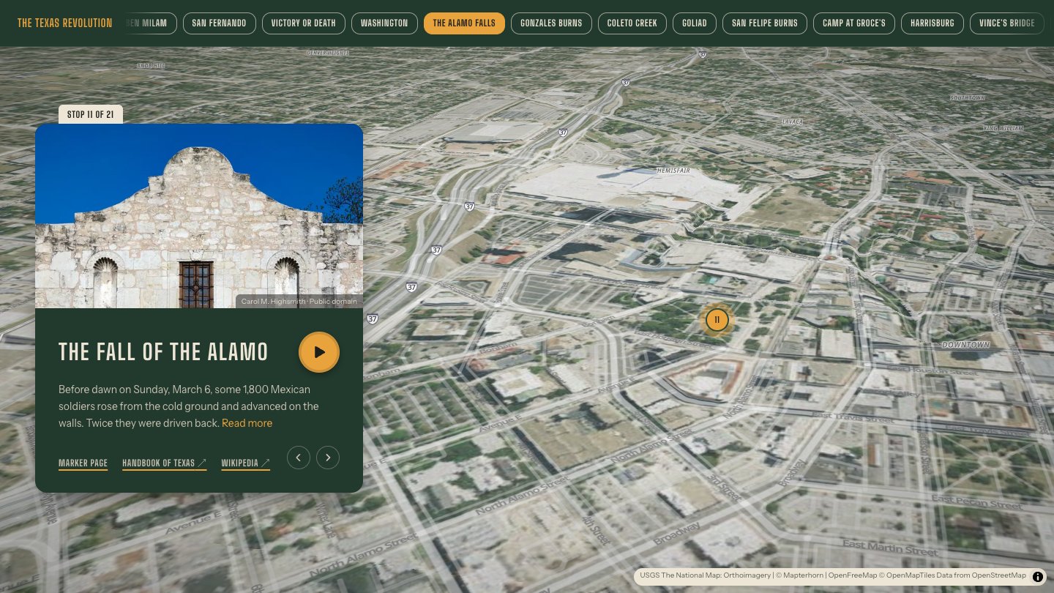View the Alamo facade photo

[x=199, y=216]
